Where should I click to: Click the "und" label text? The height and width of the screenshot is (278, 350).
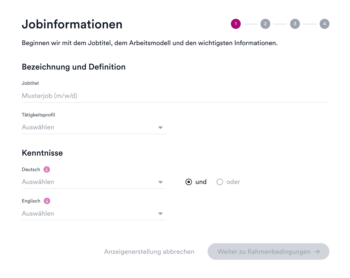click(201, 182)
